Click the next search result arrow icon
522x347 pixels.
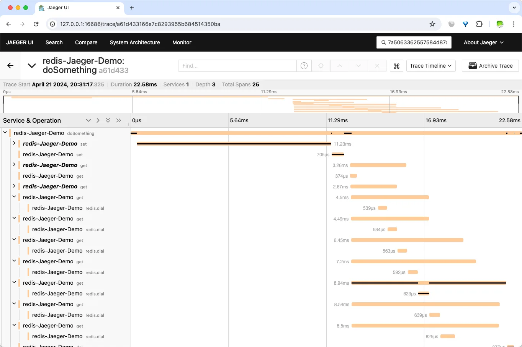click(358, 65)
